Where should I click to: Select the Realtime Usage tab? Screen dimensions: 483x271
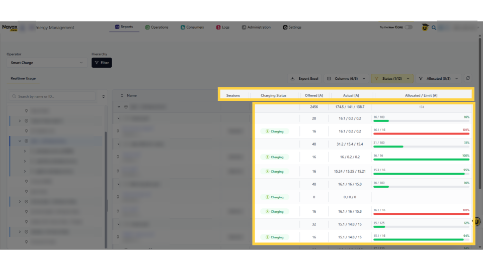(x=23, y=78)
